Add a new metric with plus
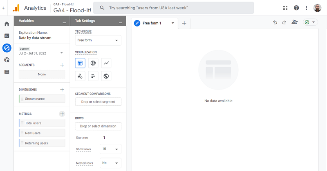The height and width of the screenshot is (171, 327). pos(62,114)
